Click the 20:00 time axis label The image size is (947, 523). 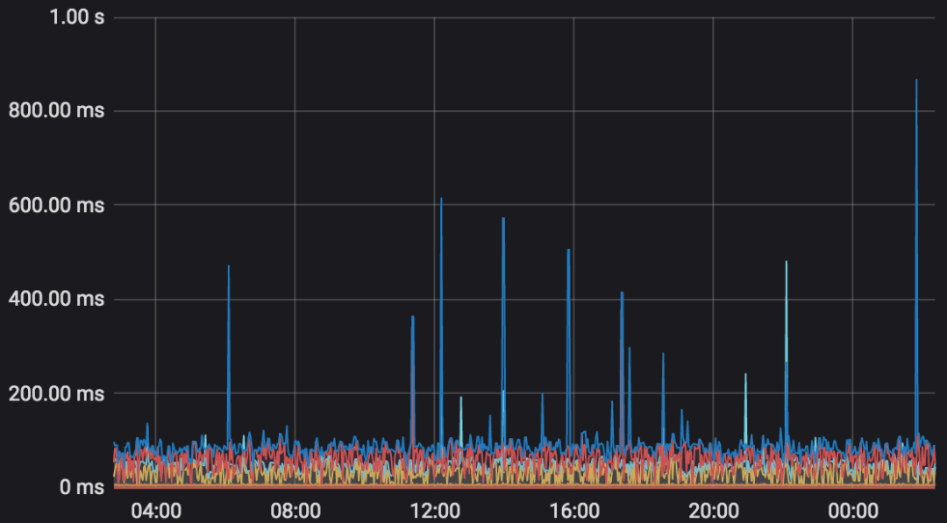point(713,512)
